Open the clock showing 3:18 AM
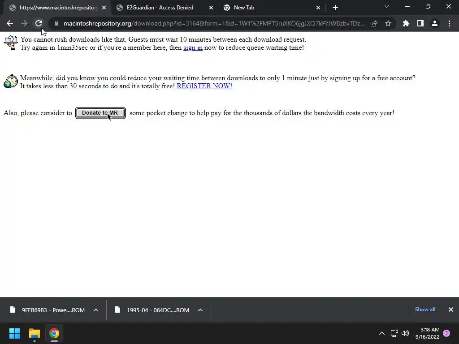459x344 pixels. [x=427, y=333]
